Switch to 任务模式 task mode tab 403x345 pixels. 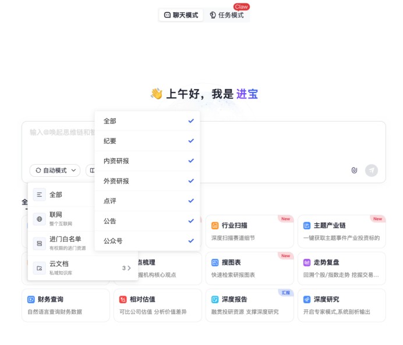[x=227, y=15]
